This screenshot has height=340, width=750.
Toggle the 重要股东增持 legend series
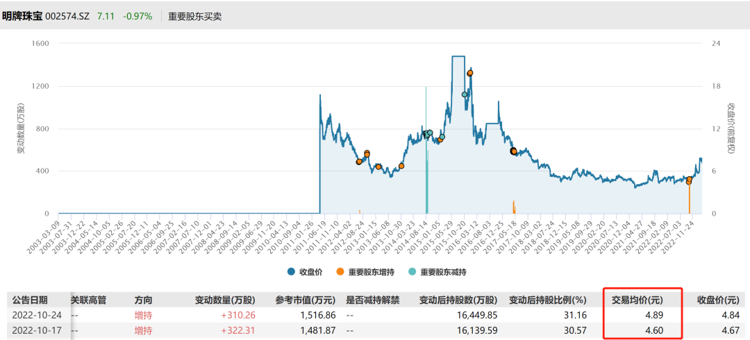(365, 271)
